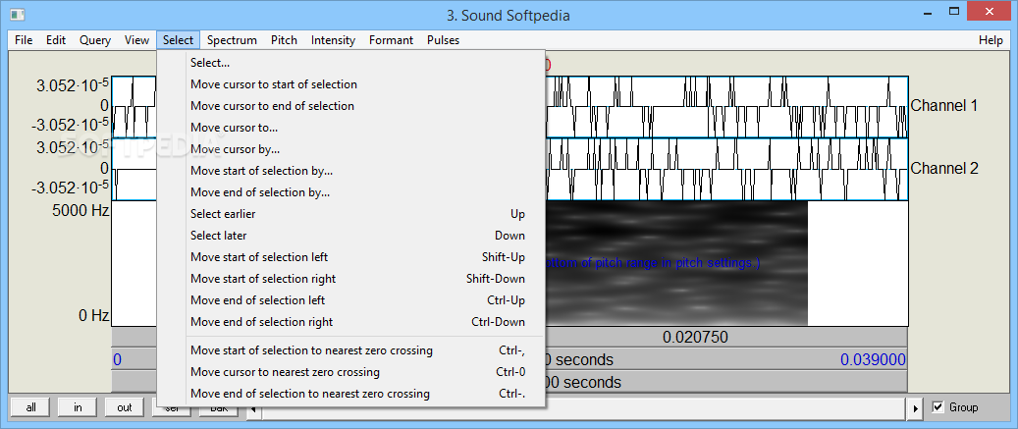
Task: Choose 'Move start of selection to nearest zero crossing'
Action: tap(350, 350)
